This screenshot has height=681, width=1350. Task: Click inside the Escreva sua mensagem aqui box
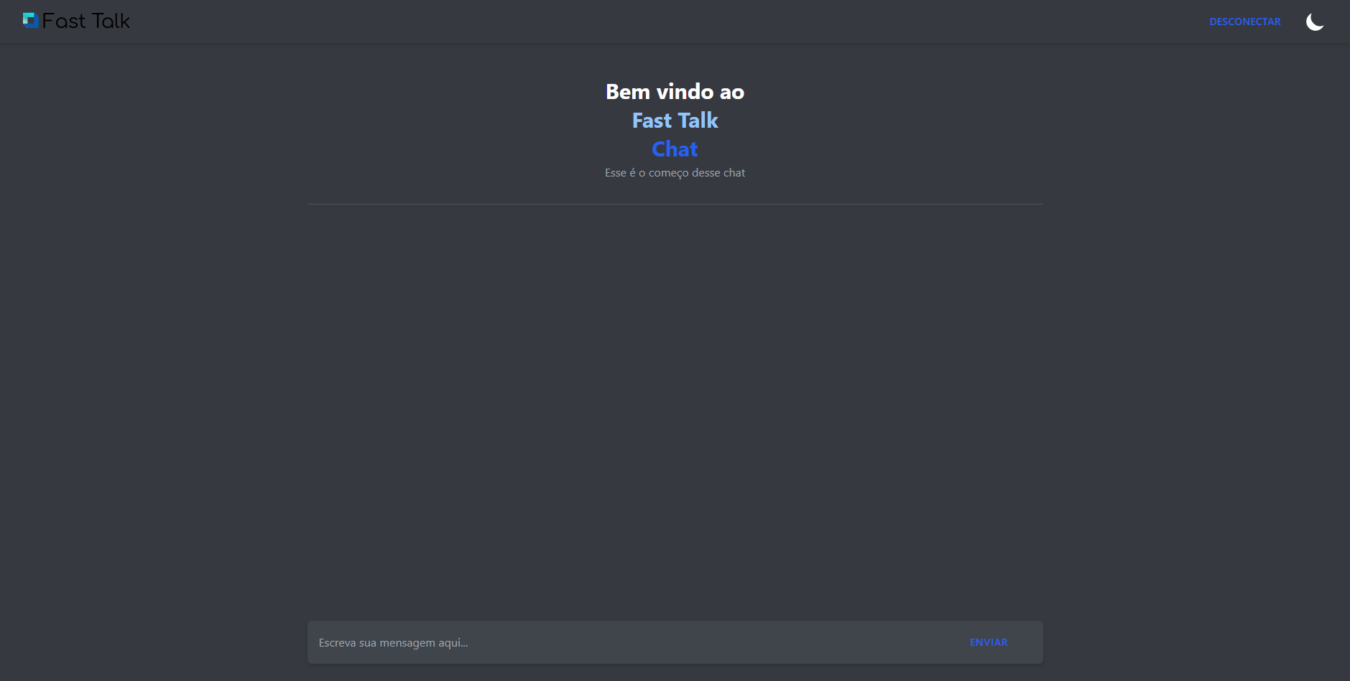tap(575, 642)
